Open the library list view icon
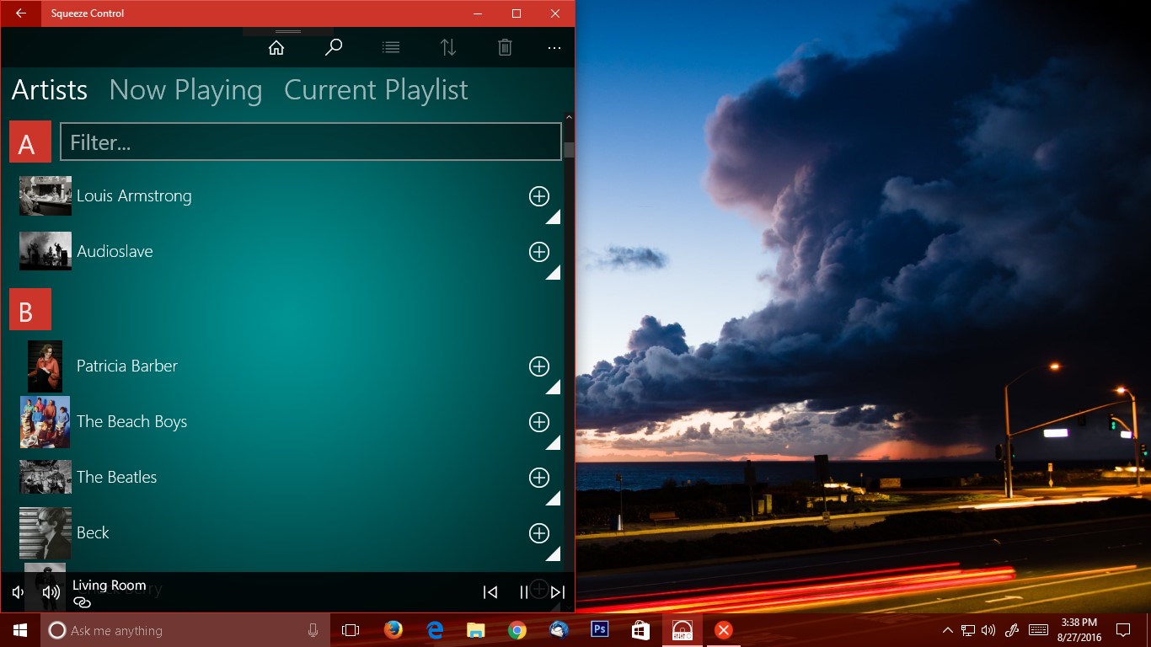1151x647 pixels. [x=391, y=47]
